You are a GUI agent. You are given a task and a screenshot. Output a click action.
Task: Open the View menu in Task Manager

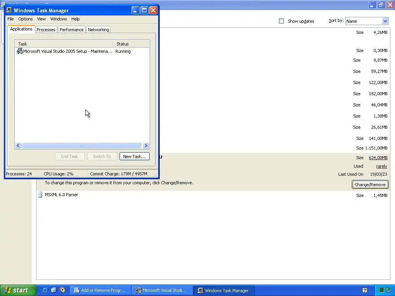coord(41,19)
